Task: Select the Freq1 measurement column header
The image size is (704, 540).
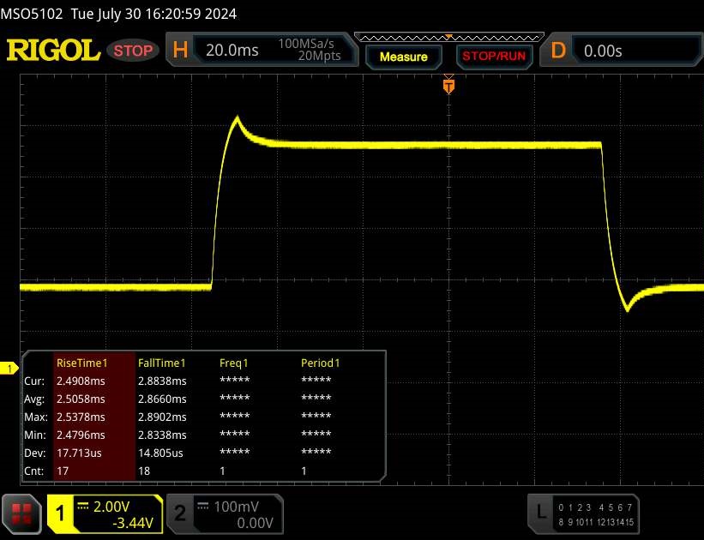Action: (x=233, y=363)
